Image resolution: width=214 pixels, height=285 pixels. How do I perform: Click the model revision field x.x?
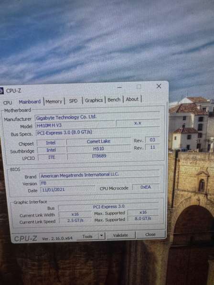138,123
